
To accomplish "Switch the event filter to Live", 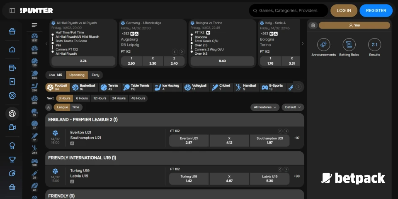I will 56,75.
